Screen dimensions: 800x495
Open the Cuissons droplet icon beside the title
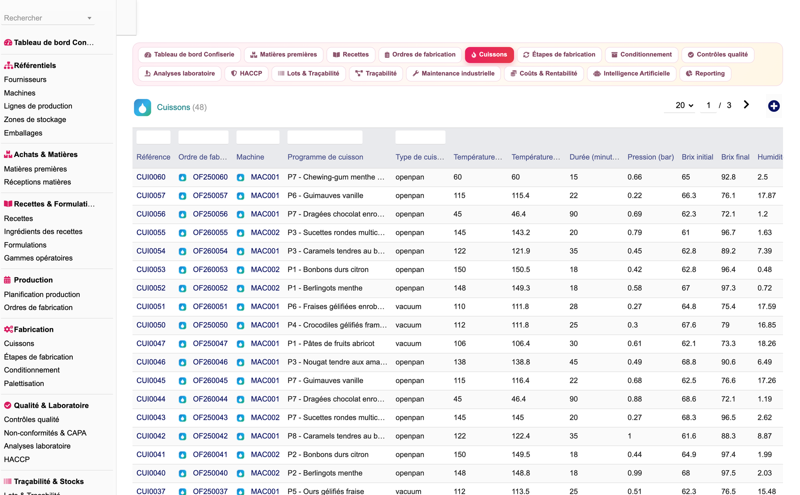142,107
